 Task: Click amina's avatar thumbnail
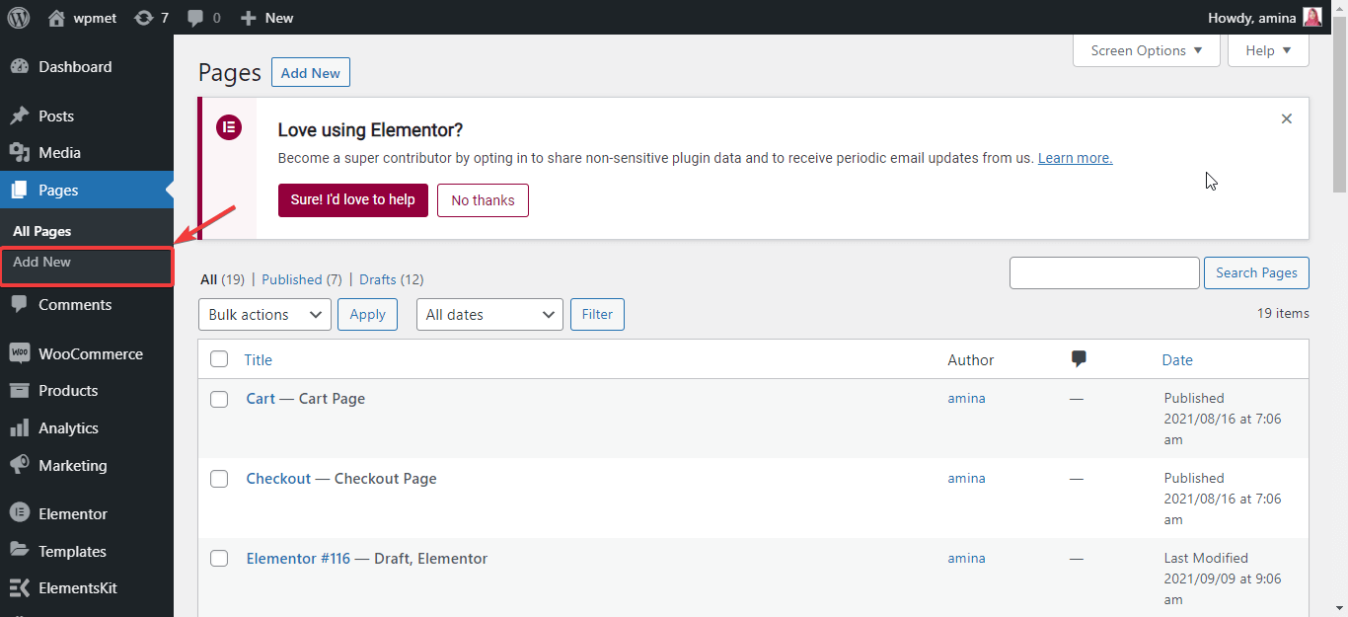point(1312,17)
